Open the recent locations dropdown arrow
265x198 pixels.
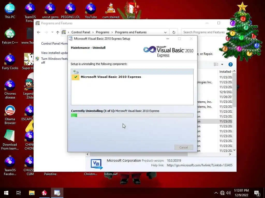[x=52, y=32]
